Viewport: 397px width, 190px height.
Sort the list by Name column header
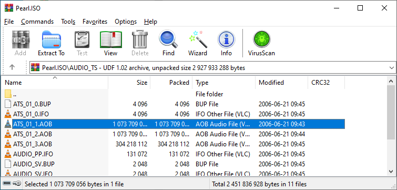tap(55, 82)
